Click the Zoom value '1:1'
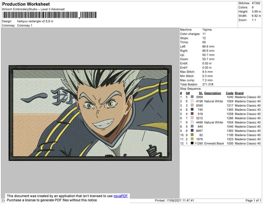This screenshot has height=204, width=263. click(254, 20)
